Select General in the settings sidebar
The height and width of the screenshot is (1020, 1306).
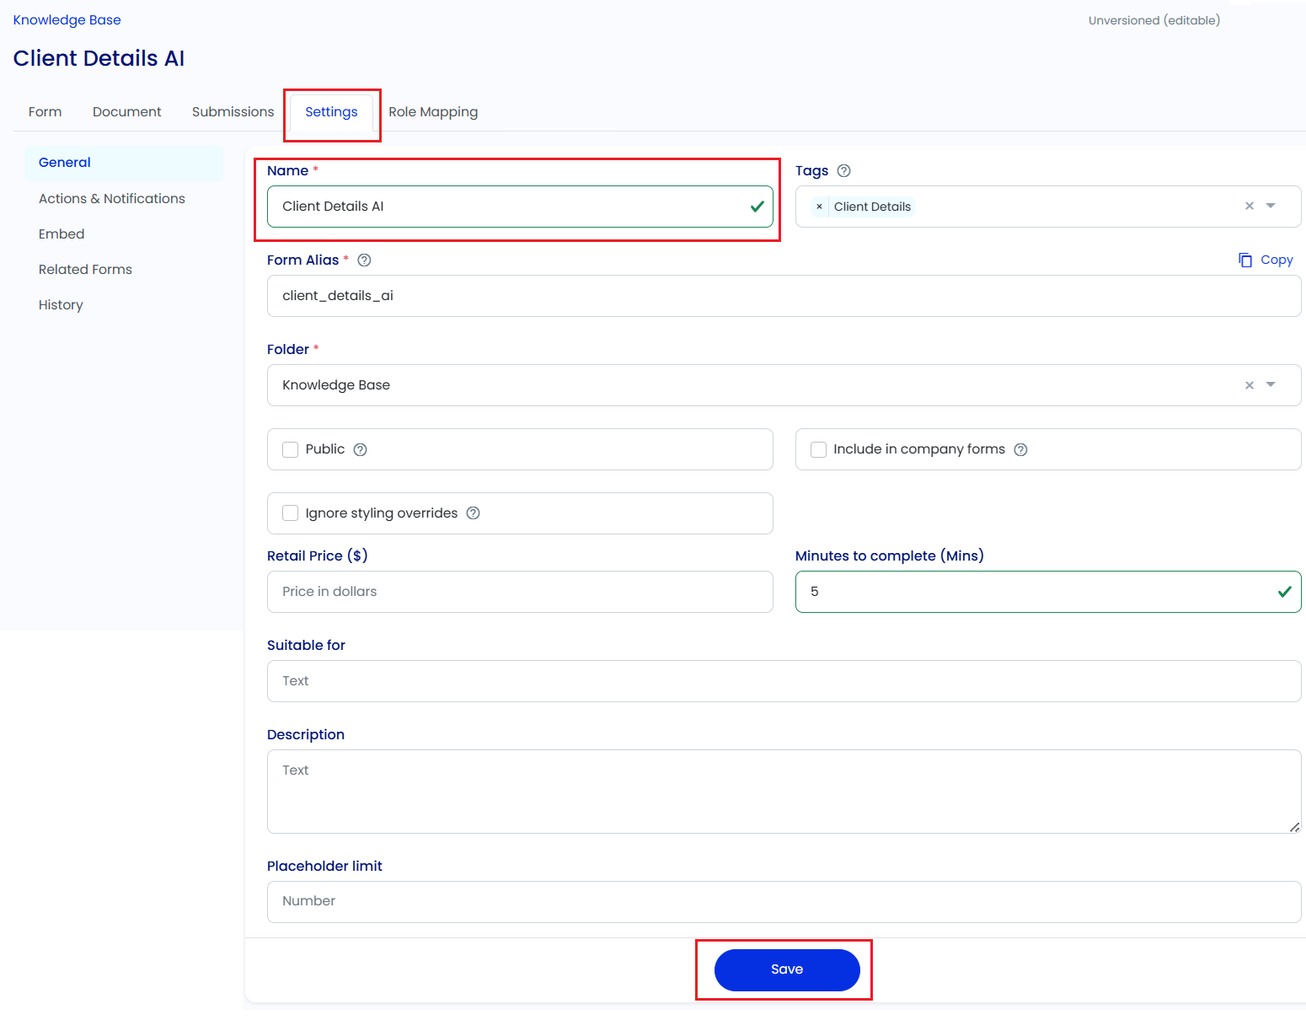(124, 163)
